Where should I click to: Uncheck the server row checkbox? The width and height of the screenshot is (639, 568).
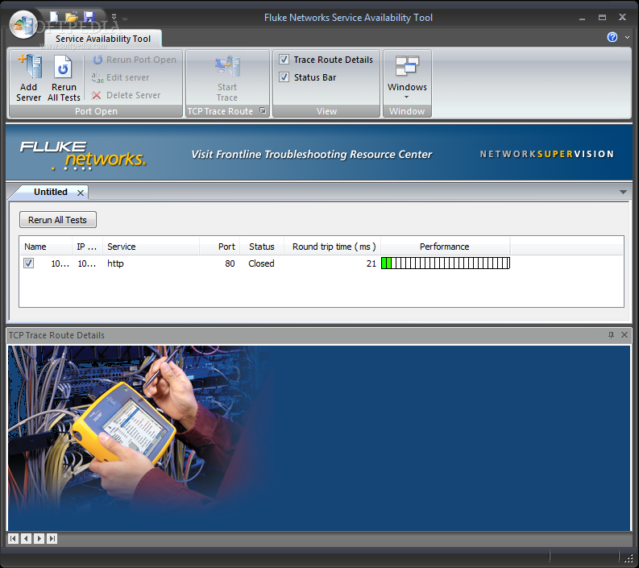point(28,263)
